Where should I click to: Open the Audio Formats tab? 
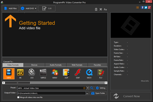56,65
